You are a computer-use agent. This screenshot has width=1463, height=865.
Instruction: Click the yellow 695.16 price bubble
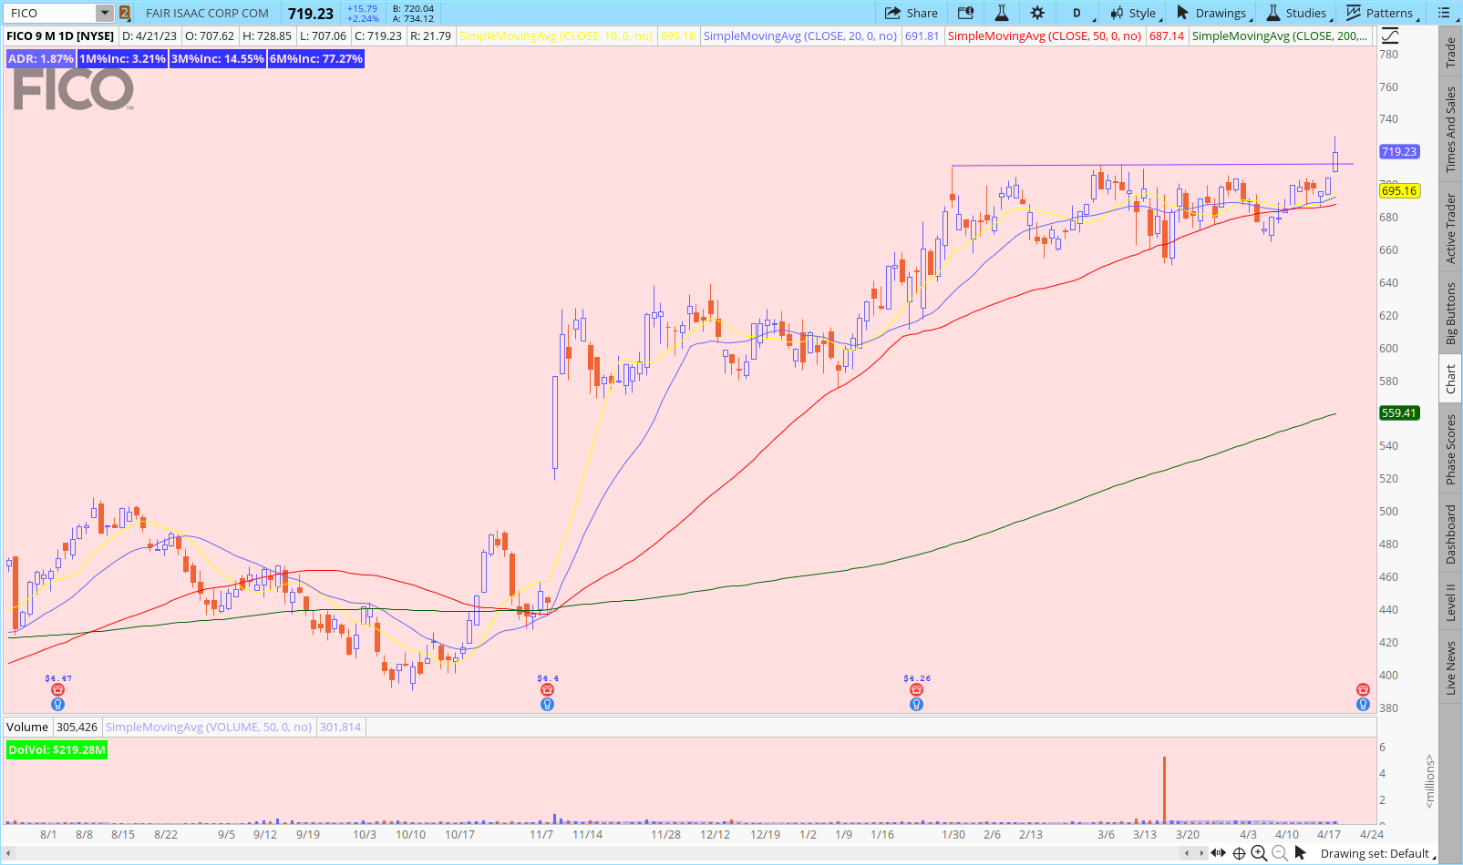point(1399,190)
